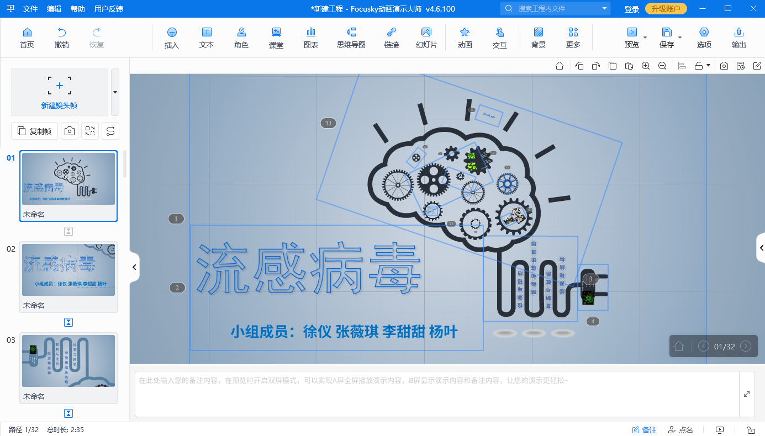Viewport: 765px width, 436px height.
Task: Open the 用户反馈 menu
Action: (x=109, y=9)
